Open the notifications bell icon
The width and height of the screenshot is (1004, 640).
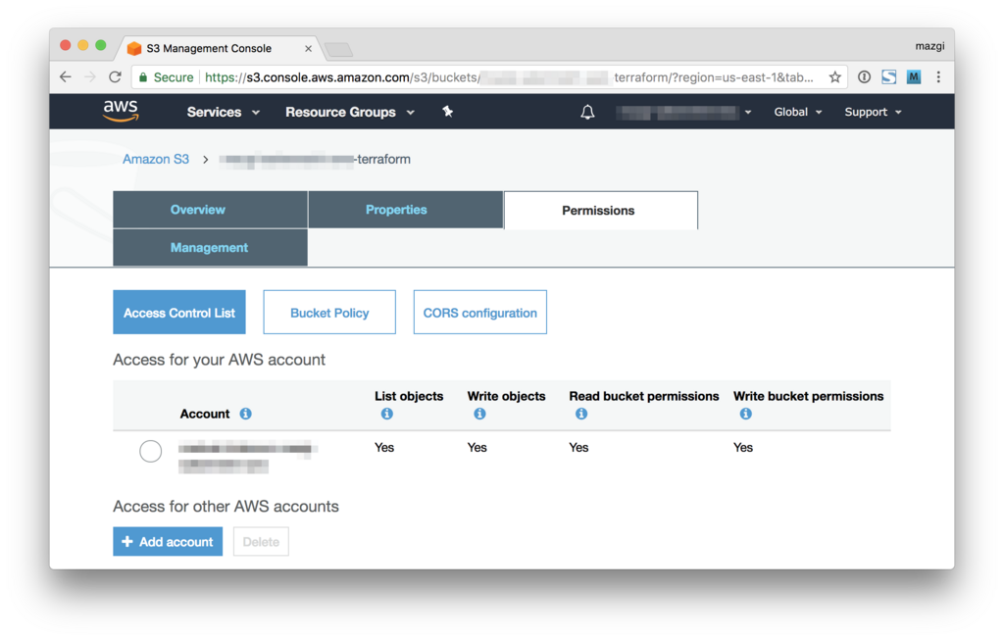tap(587, 112)
